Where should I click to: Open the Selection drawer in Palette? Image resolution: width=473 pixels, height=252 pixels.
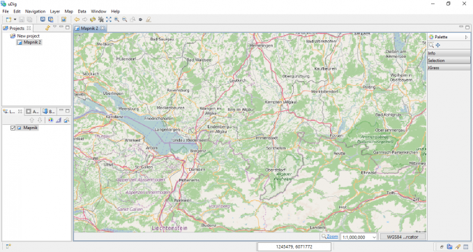pyautogui.click(x=449, y=61)
